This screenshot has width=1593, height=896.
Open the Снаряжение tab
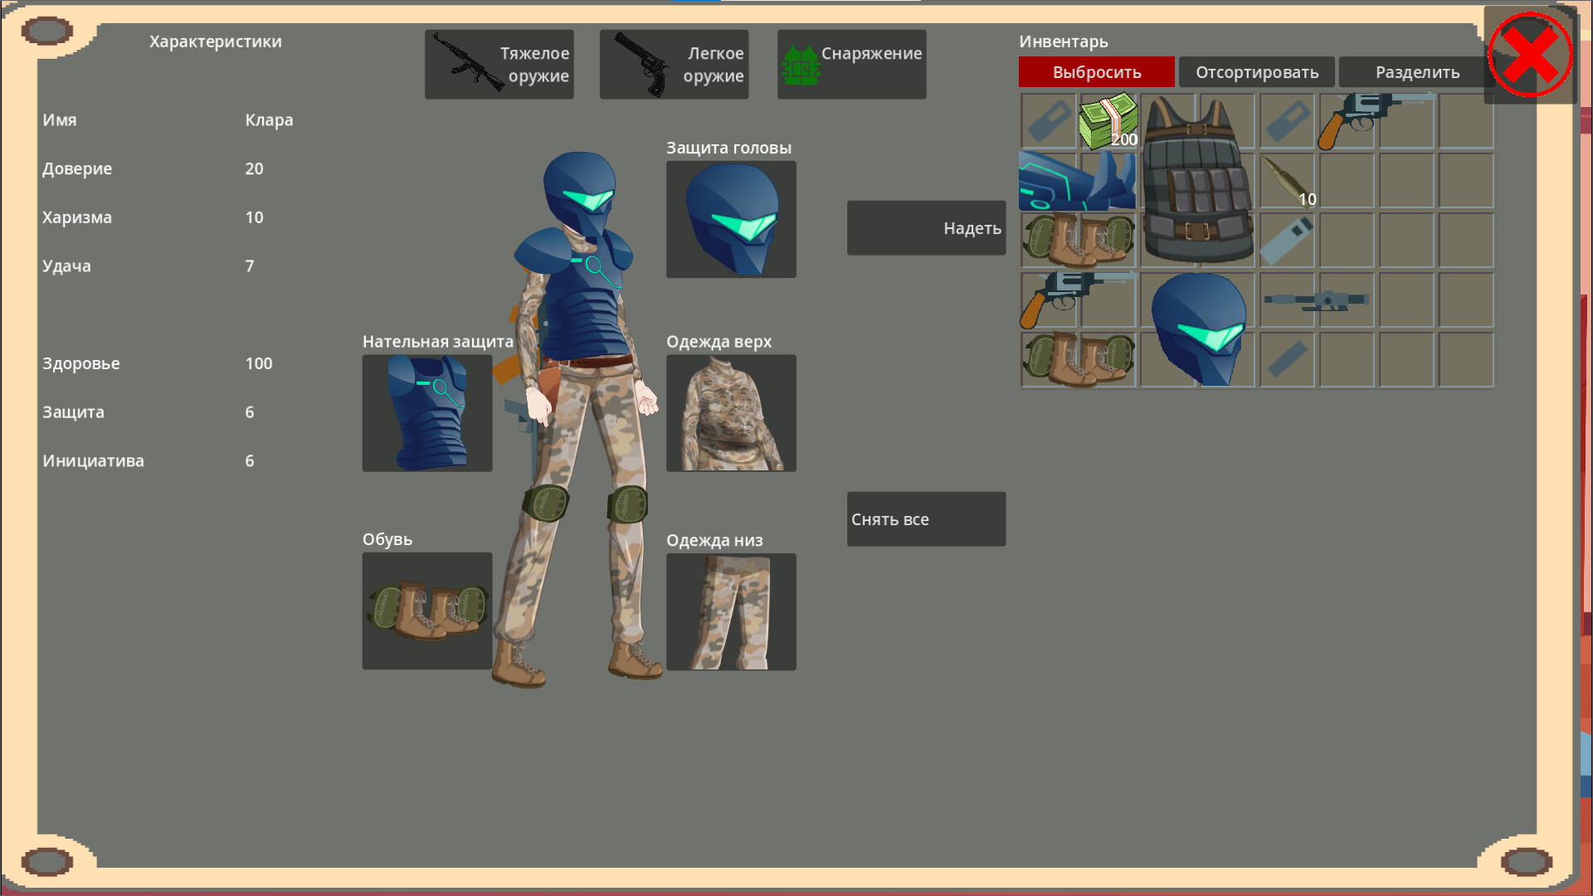(851, 64)
